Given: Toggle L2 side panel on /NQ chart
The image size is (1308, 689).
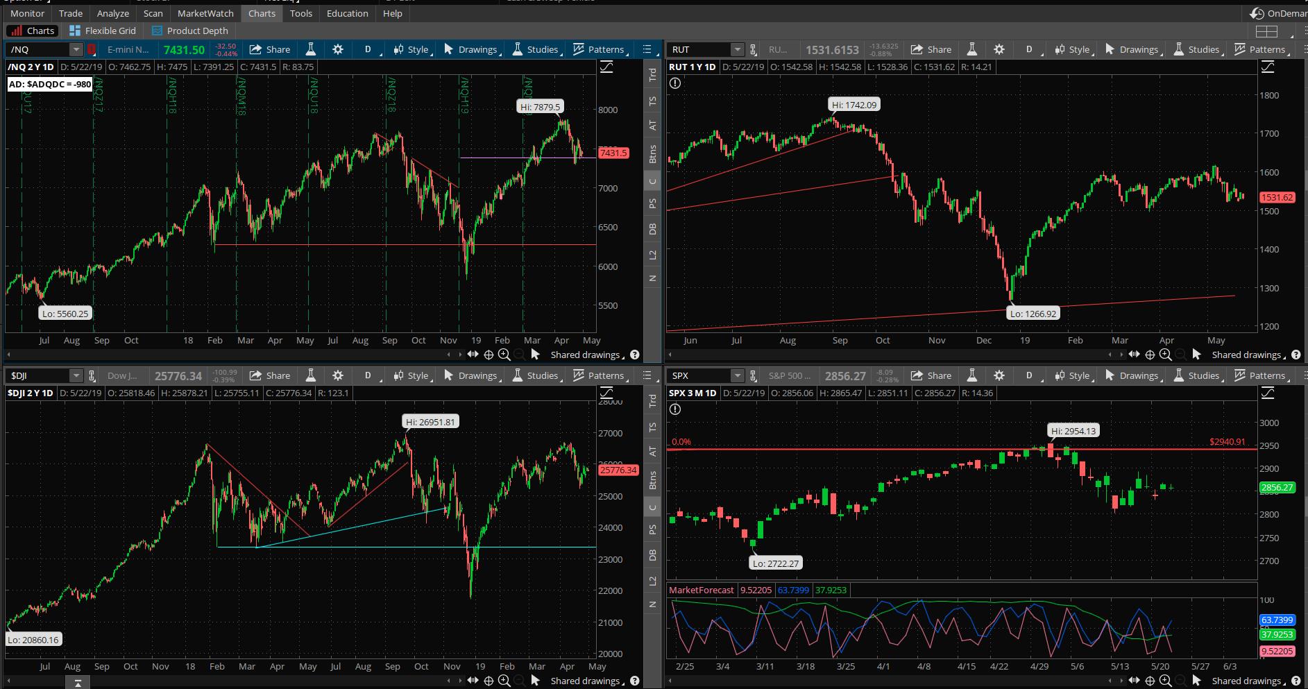Looking at the screenshot, I should (652, 255).
